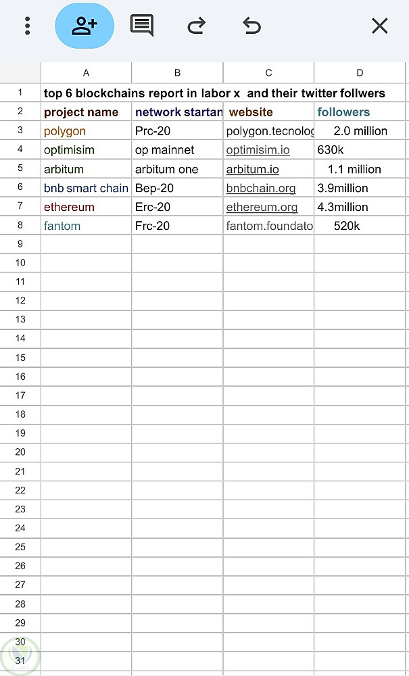The width and height of the screenshot is (409, 676).
Task: Click the 'Bep-20' cell
Action: (177, 188)
